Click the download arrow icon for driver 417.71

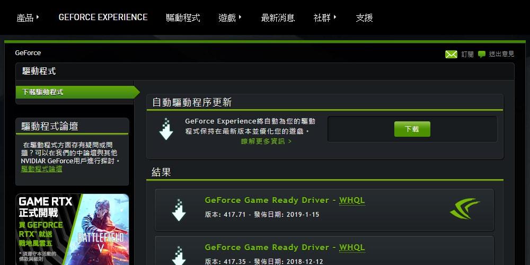(x=179, y=210)
